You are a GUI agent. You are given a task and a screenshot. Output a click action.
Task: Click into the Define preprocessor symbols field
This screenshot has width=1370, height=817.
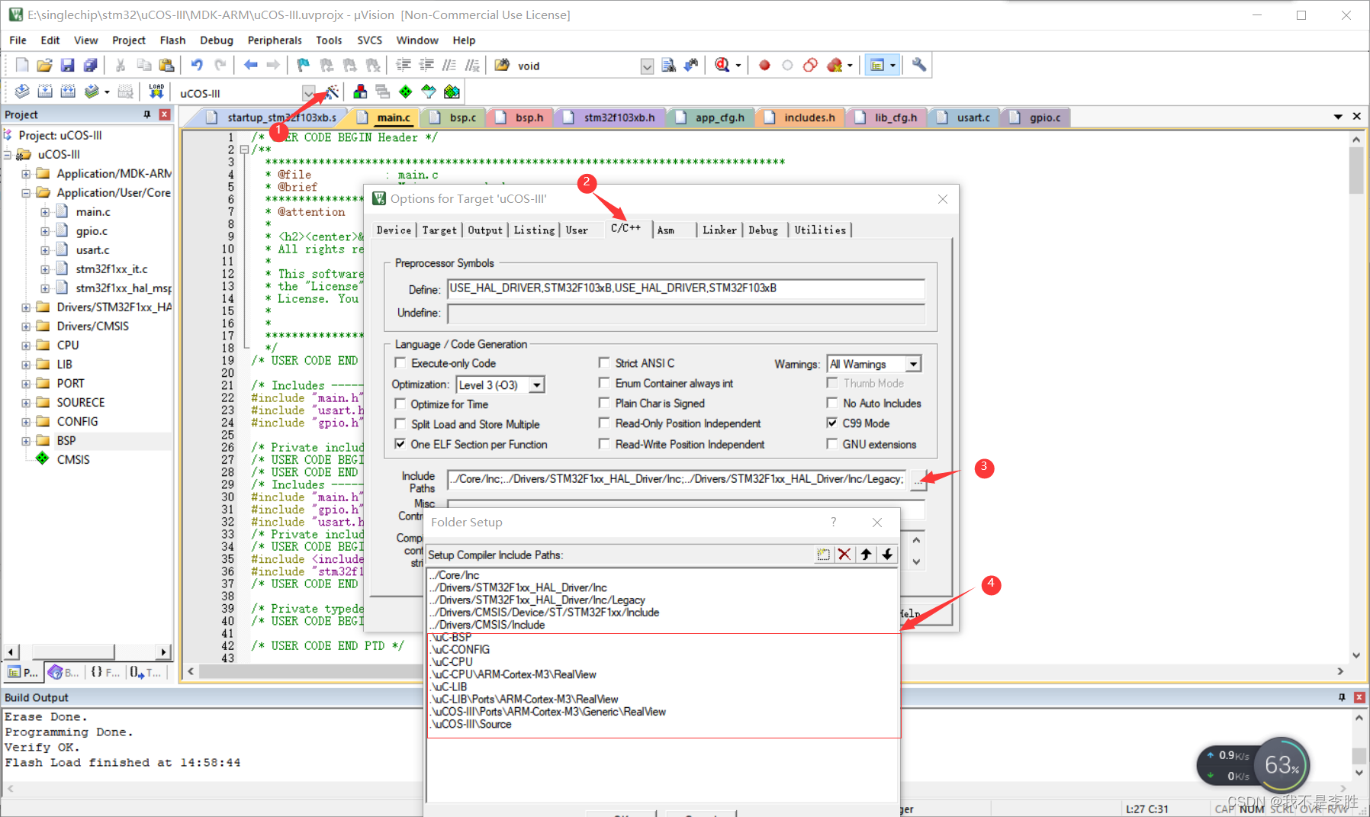[x=686, y=288]
